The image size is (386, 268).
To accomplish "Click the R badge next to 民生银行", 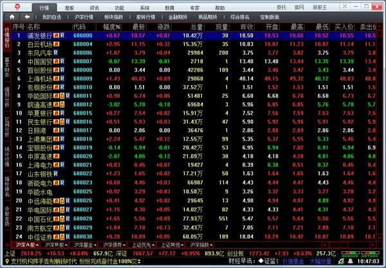I will (68, 122).
